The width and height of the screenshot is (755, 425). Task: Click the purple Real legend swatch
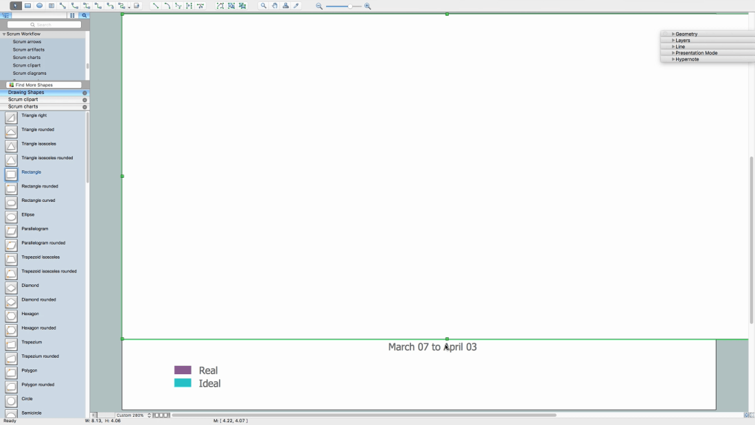tap(183, 370)
